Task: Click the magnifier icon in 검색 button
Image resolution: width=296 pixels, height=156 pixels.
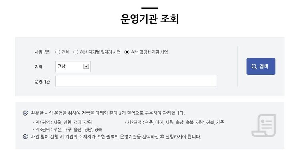Action: coord(254,66)
